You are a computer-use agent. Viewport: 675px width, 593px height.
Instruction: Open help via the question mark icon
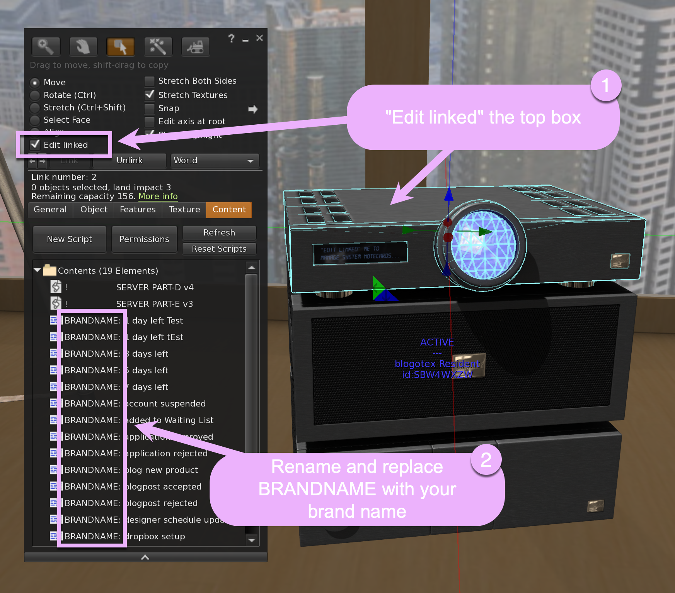231,38
